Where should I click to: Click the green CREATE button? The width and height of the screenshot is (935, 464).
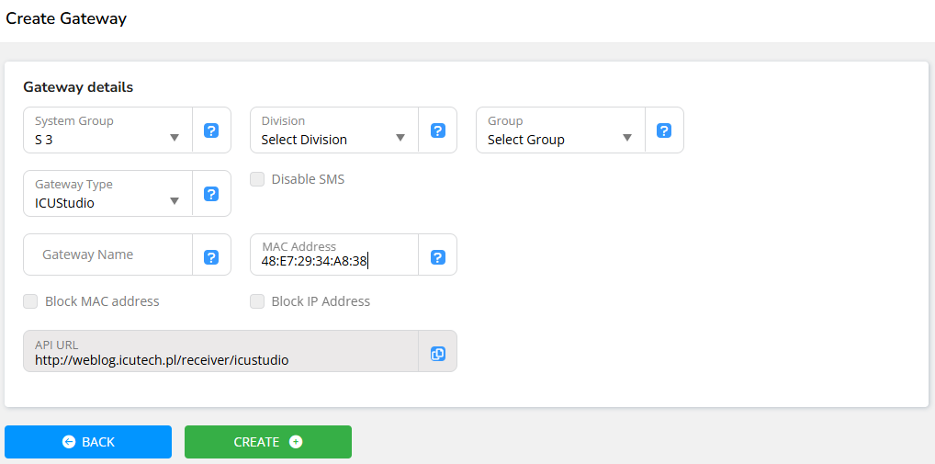click(x=267, y=442)
